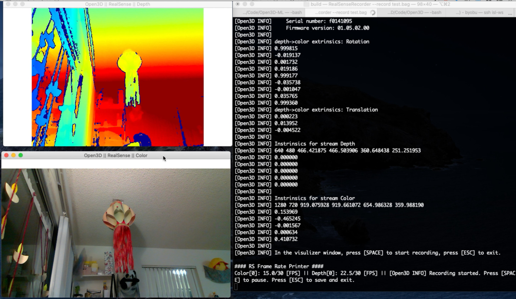Click the depth colormap image view
The height and width of the screenshot is (299, 516).
pos(118,77)
